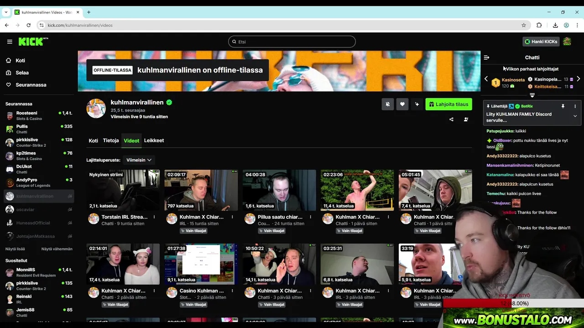Viewport: 584px width, 328px height.
Task: Click Casino Kuhlman video title
Action: [202, 291]
